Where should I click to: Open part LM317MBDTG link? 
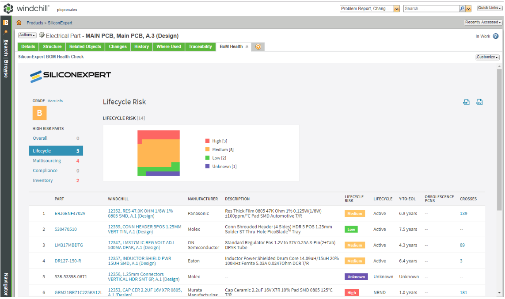(69, 245)
